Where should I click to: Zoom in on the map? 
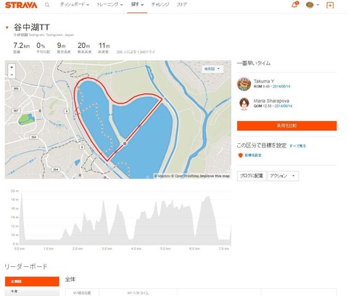coord(12,67)
